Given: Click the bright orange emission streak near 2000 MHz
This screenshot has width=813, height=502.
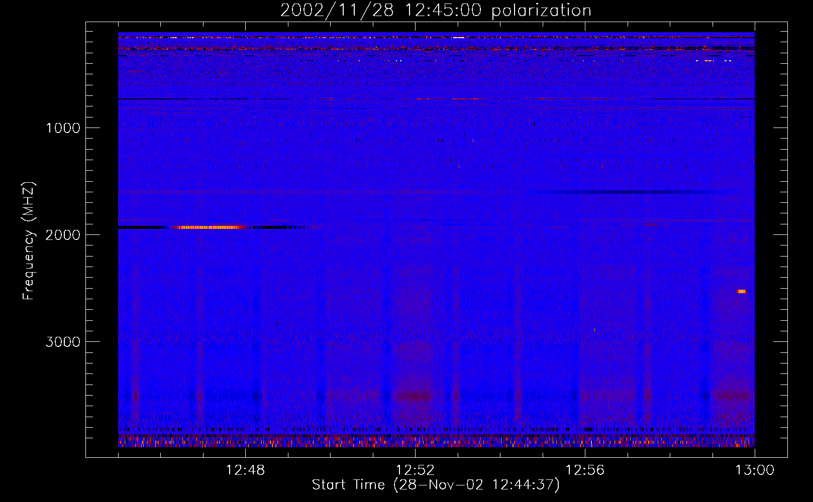Looking at the screenshot, I should pyautogui.click(x=210, y=227).
